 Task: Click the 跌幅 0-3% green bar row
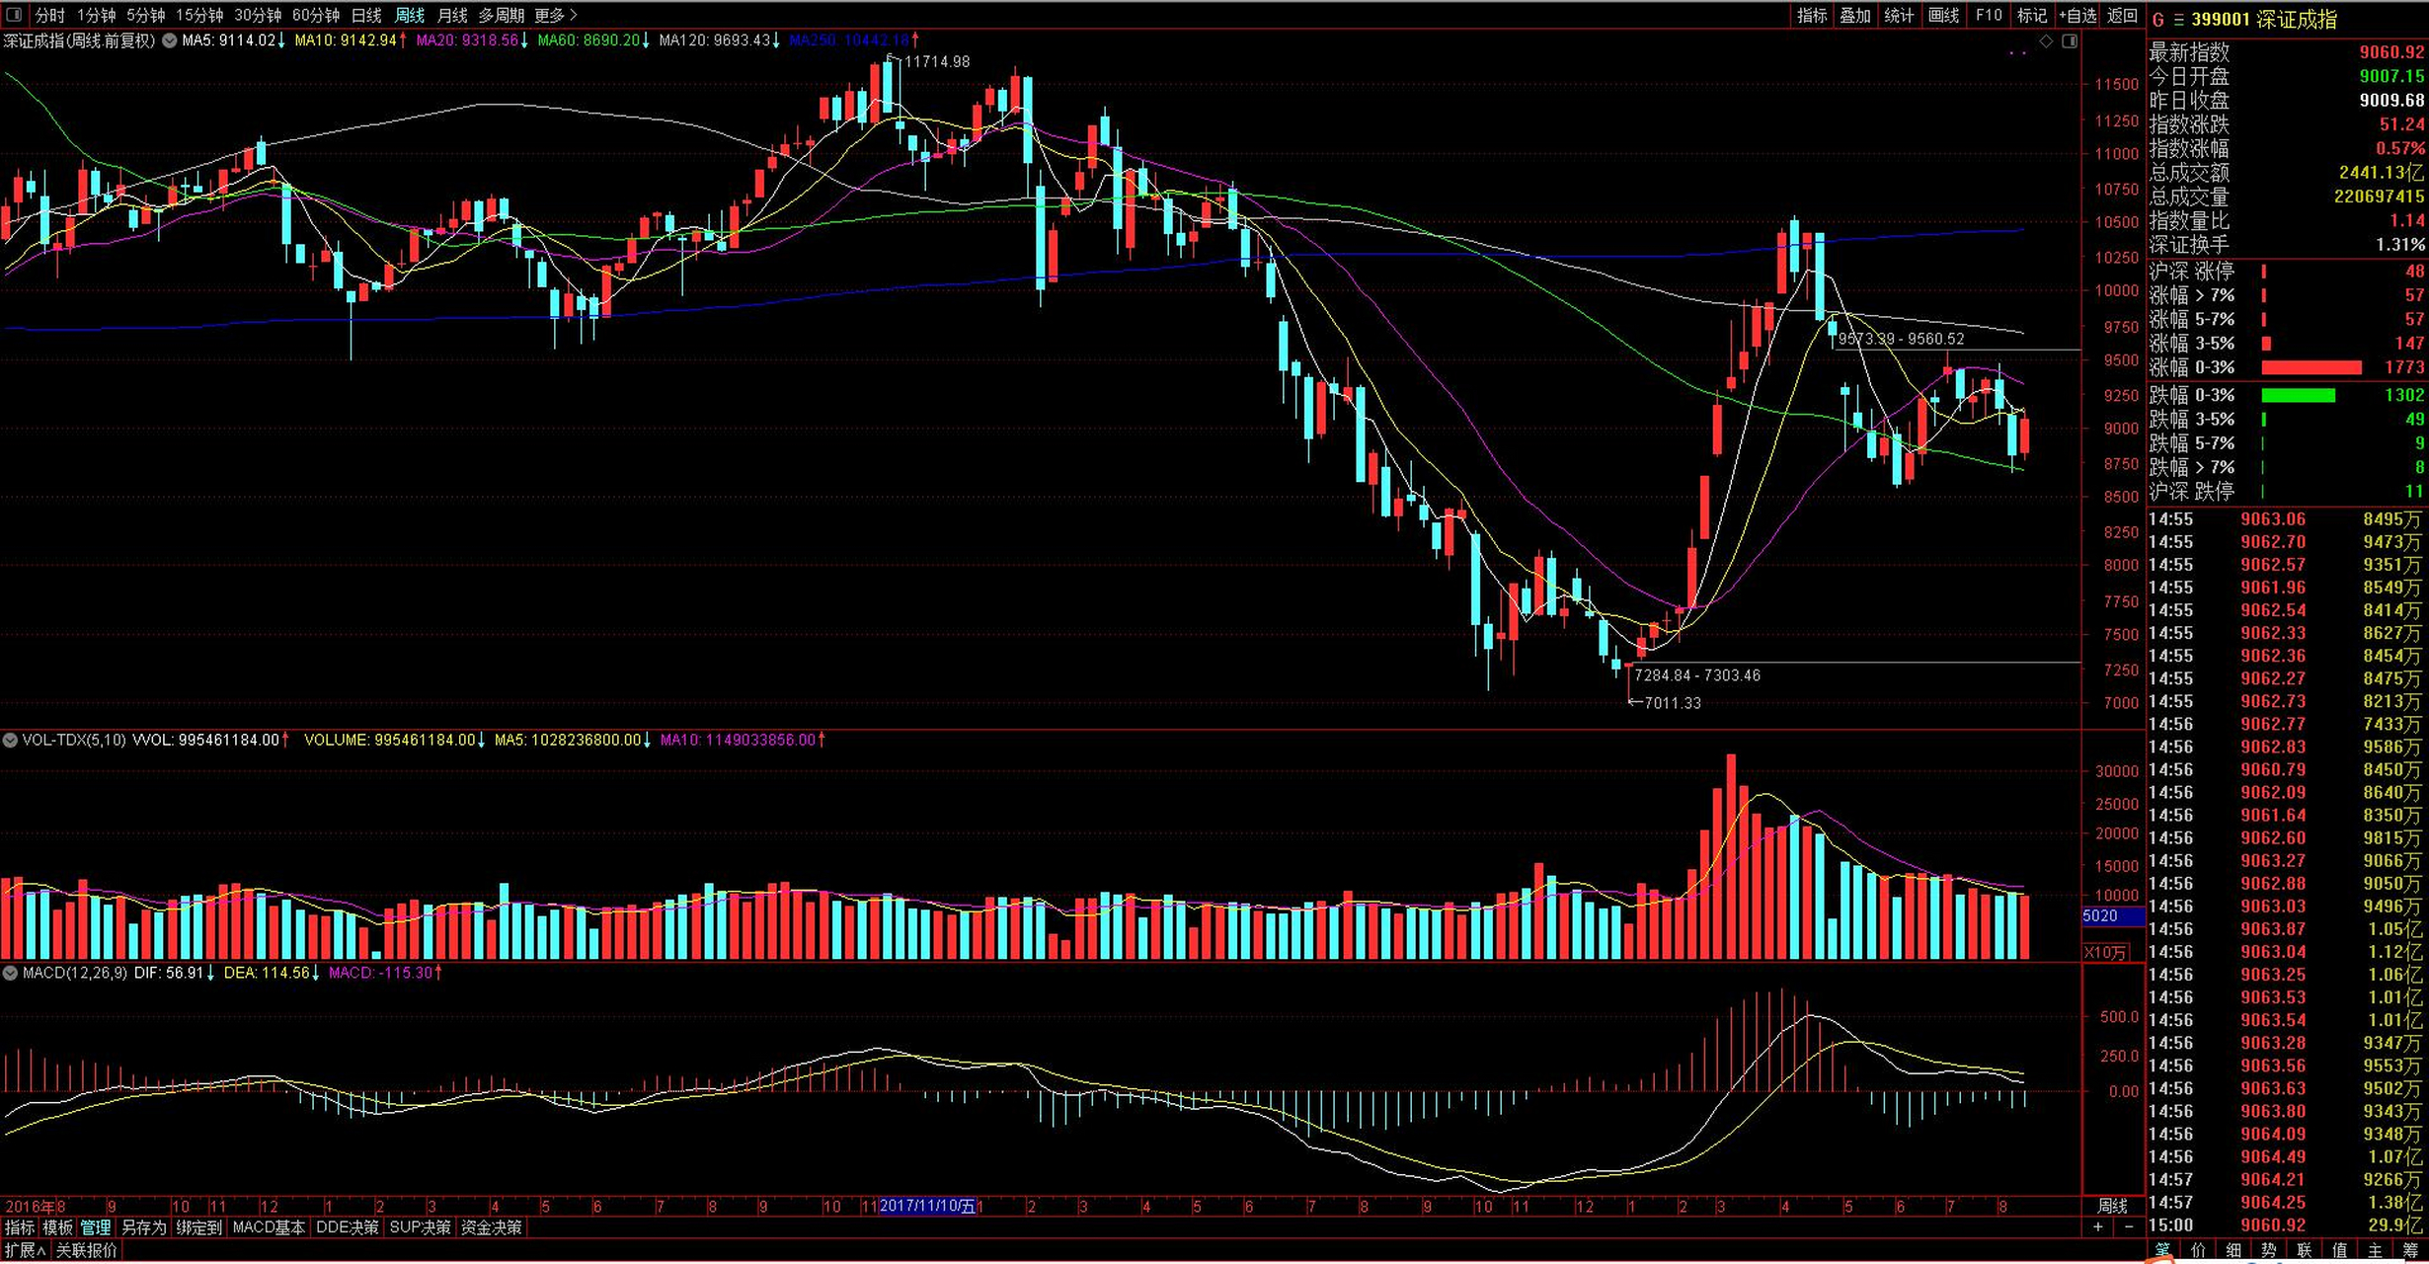pyautogui.click(x=2287, y=395)
